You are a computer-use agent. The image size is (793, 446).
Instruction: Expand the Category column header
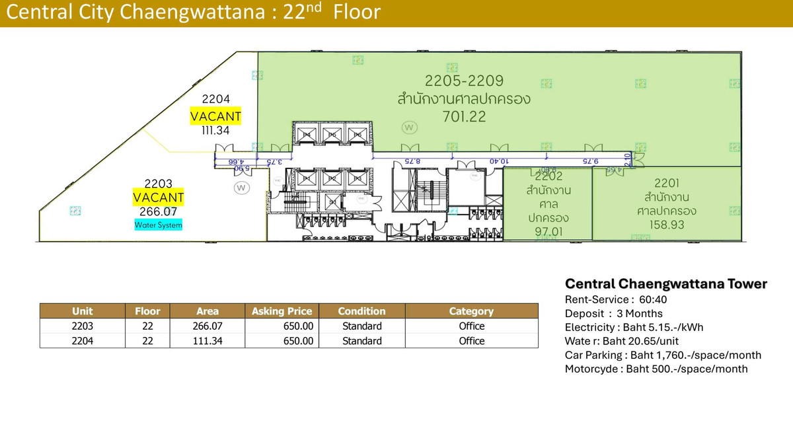(x=471, y=311)
